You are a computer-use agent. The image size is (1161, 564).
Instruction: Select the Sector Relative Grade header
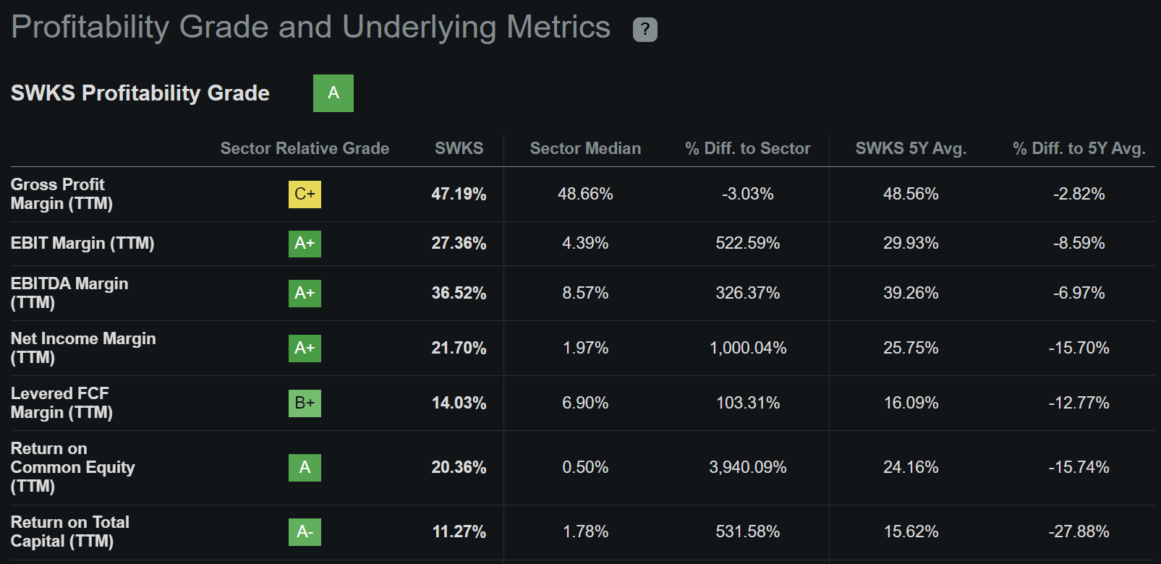point(305,148)
